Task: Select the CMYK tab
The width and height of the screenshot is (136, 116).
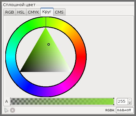Action: tap(33, 12)
